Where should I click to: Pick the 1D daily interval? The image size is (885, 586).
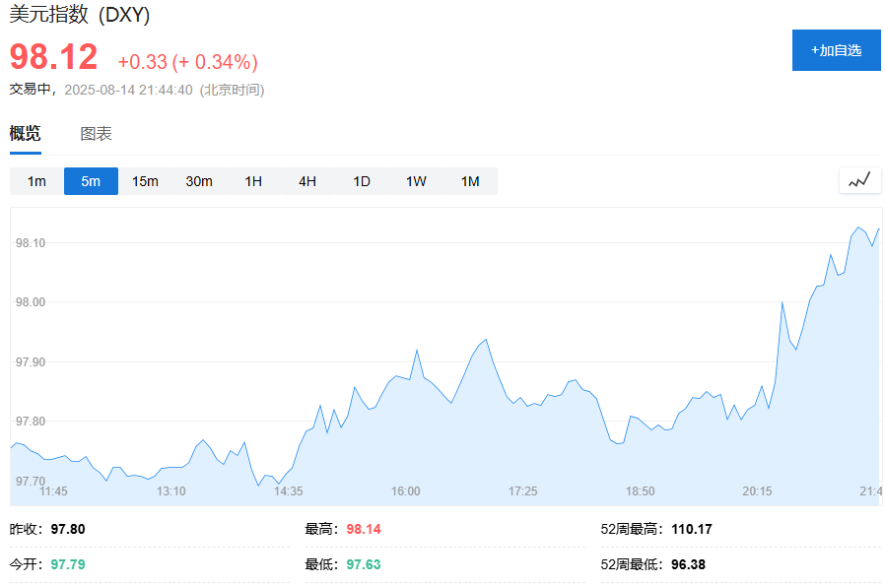tap(362, 181)
